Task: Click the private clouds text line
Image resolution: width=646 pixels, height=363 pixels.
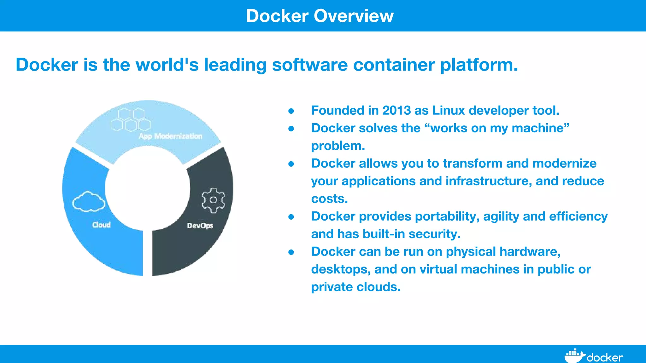Action: tap(355, 287)
